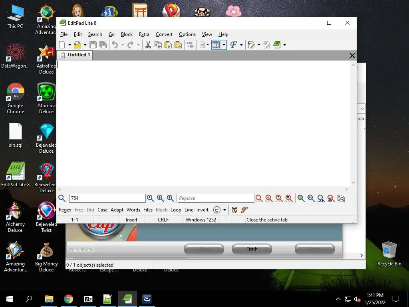The height and width of the screenshot is (307, 409).
Task: Toggle the Loop search option
Action: (x=176, y=210)
